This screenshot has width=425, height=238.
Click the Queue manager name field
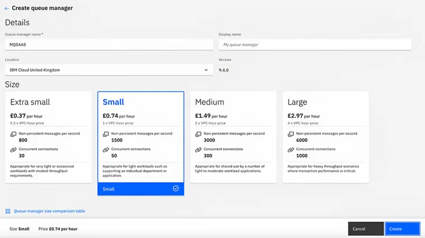click(109, 45)
